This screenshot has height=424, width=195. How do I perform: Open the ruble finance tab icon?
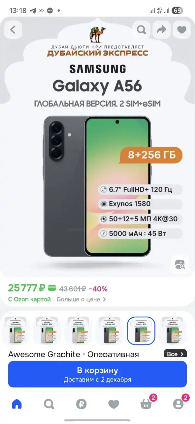[81, 404]
